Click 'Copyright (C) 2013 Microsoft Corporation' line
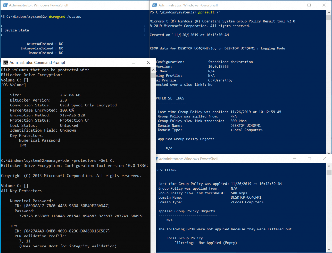The width and height of the screenshot is (332, 253). tap(71, 176)
